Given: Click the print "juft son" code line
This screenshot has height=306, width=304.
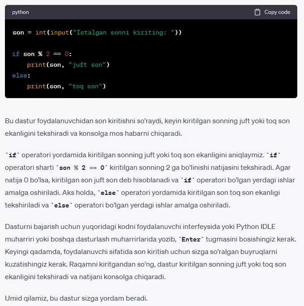Looking at the screenshot, I should (68, 65).
